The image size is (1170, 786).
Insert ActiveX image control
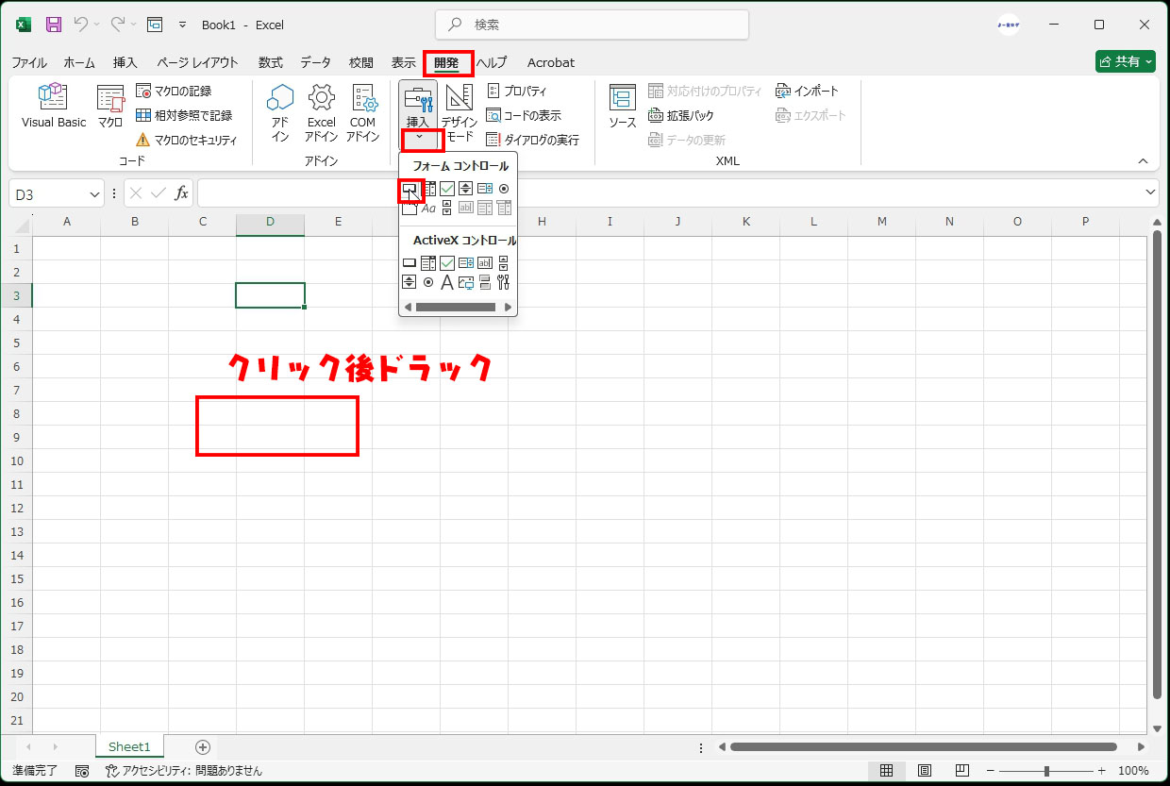(x=465, y=282)
